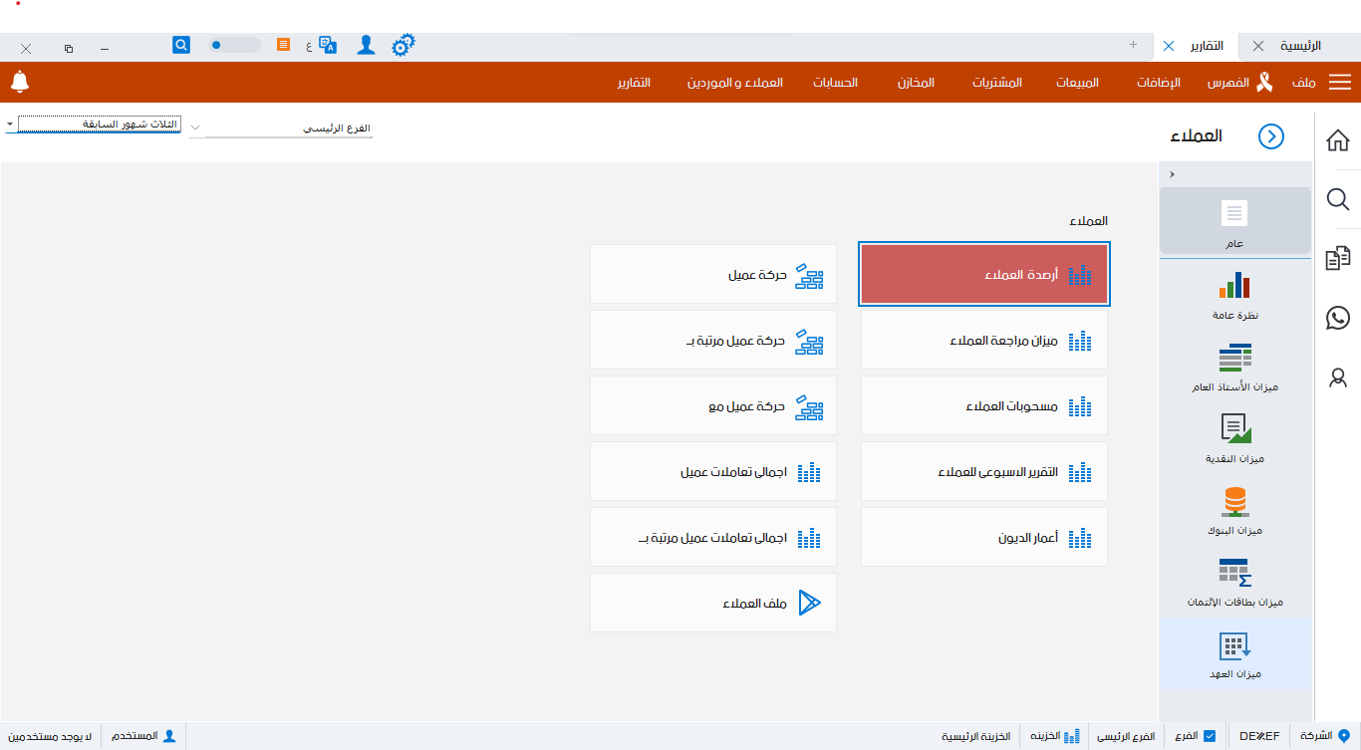
Task: Open ميزان النقدية
Action: pos(1235,438)
